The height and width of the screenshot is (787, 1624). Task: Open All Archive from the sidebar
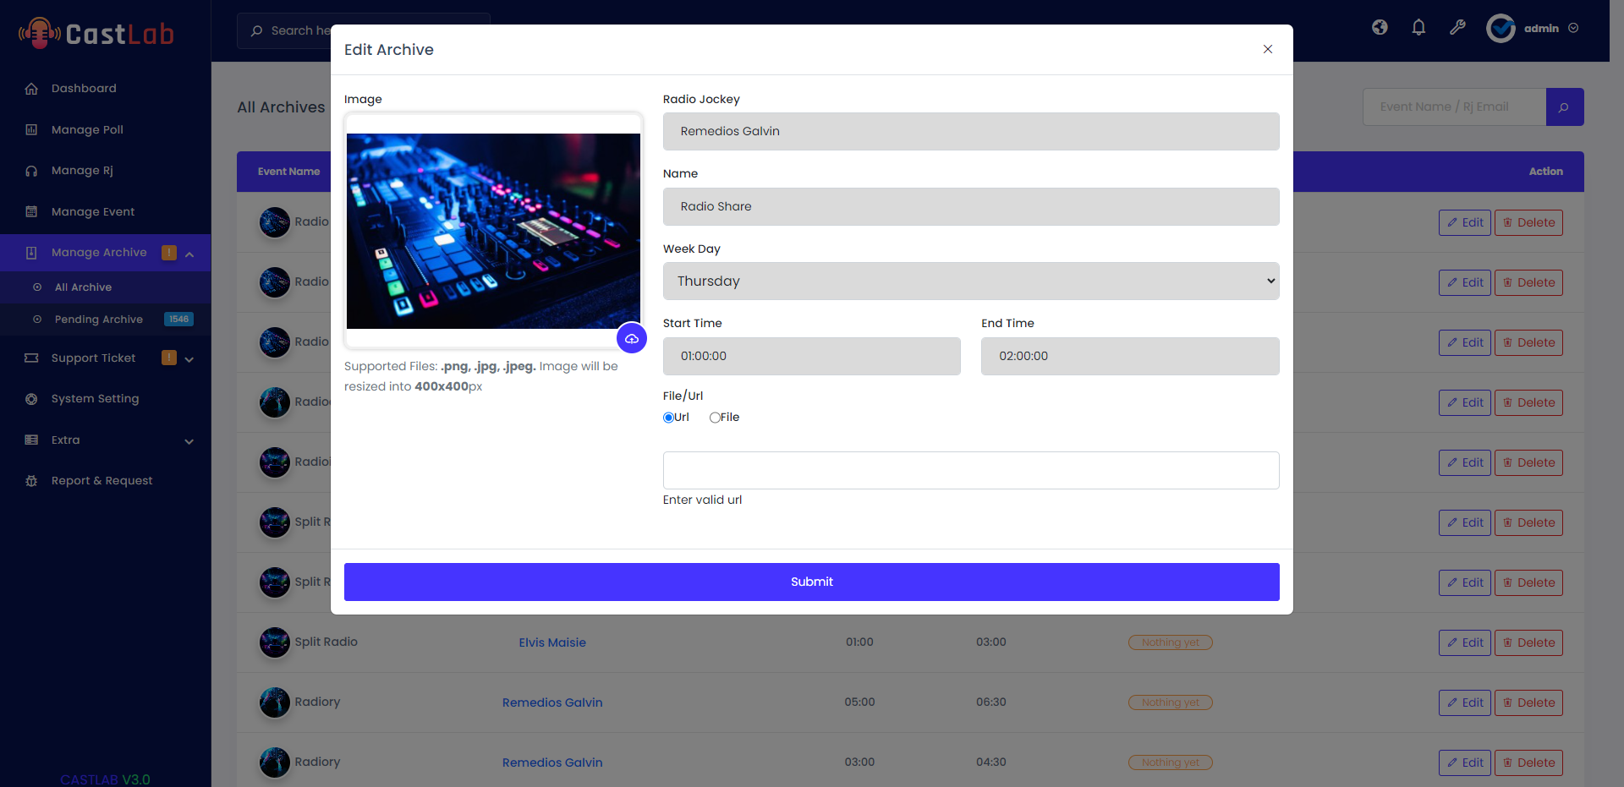tap(83, 287)
